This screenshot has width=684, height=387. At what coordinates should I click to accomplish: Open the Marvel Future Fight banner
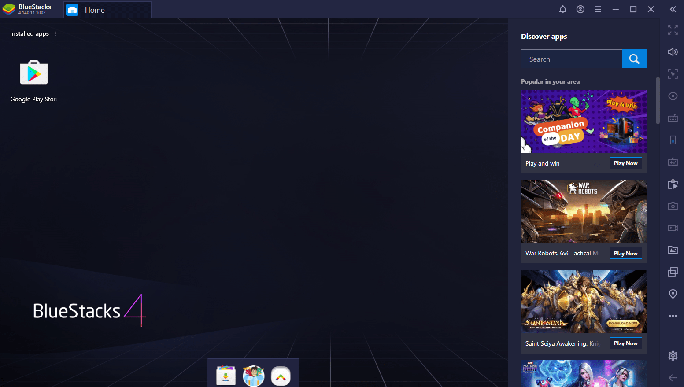(x=584, y=374)
